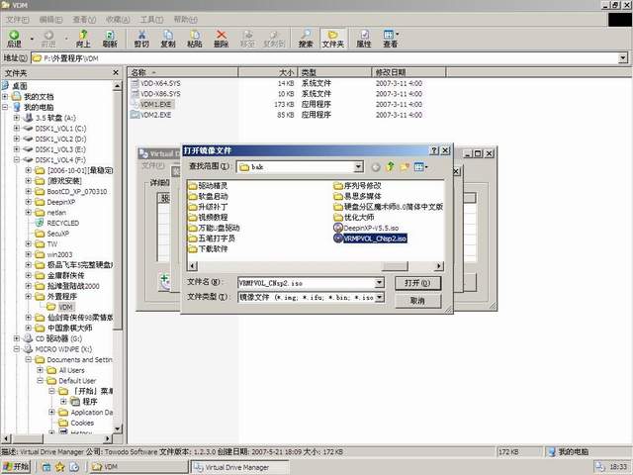Click the Search (搜索) toolbar button
Screen dimensions: 633x475
pos(306,38)
